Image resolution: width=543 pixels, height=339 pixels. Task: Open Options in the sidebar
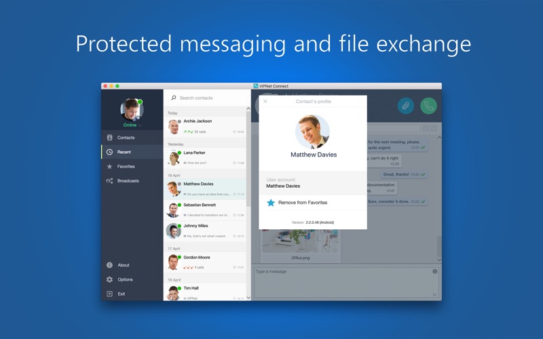(x=132, y=279)
